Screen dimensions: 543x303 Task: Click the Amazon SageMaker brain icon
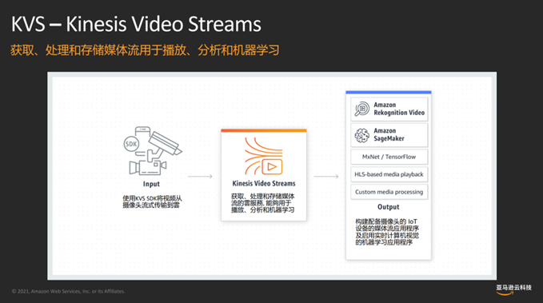click(x=362, y=135)
